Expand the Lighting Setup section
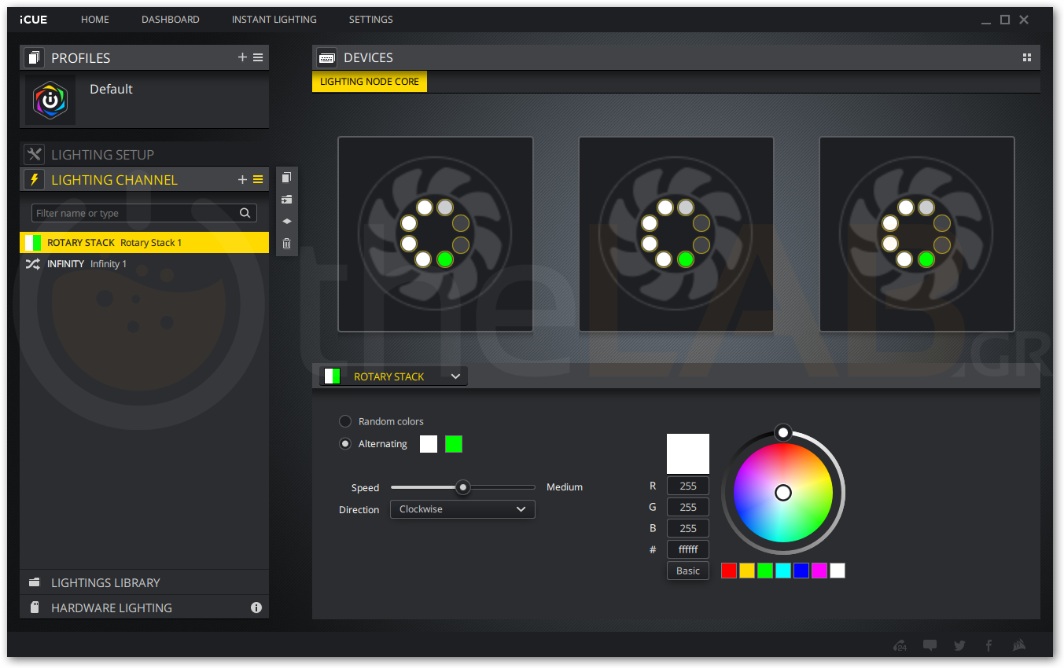The width and height of the screenshot is (1064, 668). tap(144, 154)
